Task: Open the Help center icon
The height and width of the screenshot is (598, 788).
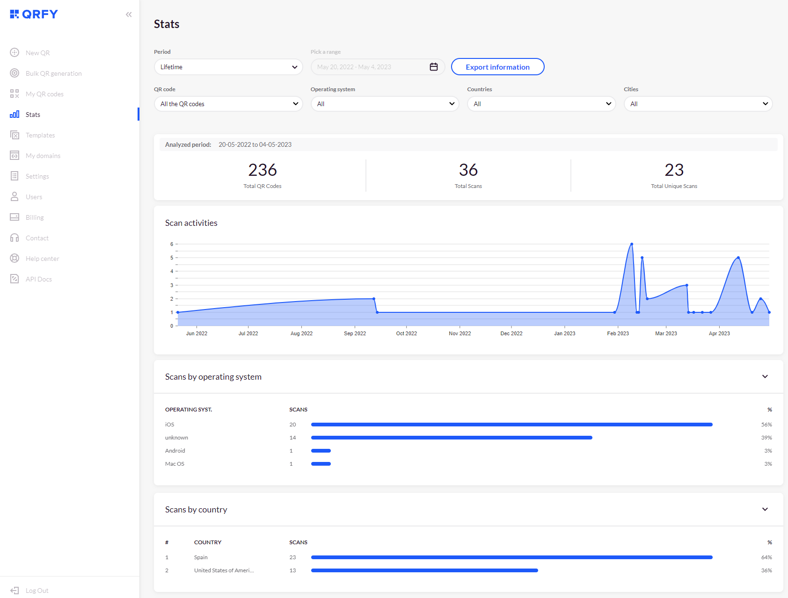Action: pos(15,258)
